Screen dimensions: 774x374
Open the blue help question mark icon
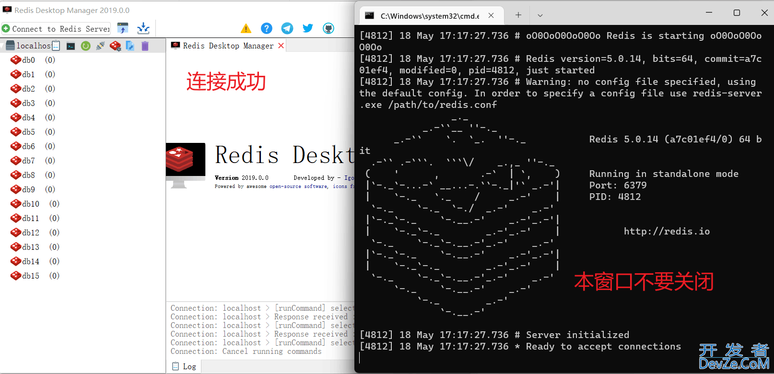tap(267, 28)
